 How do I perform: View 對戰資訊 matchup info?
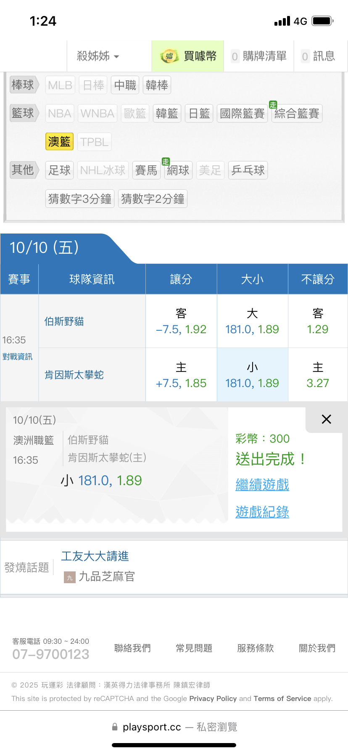tap(17, 357)
